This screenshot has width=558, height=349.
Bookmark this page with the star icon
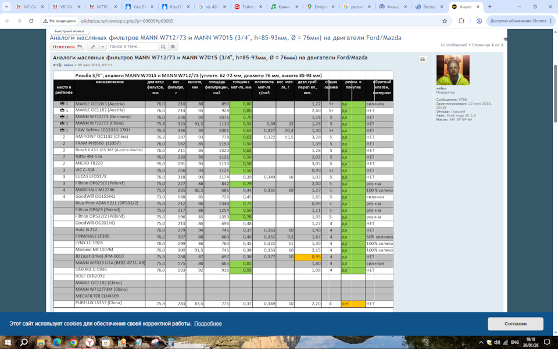click(x=445, y=21)
